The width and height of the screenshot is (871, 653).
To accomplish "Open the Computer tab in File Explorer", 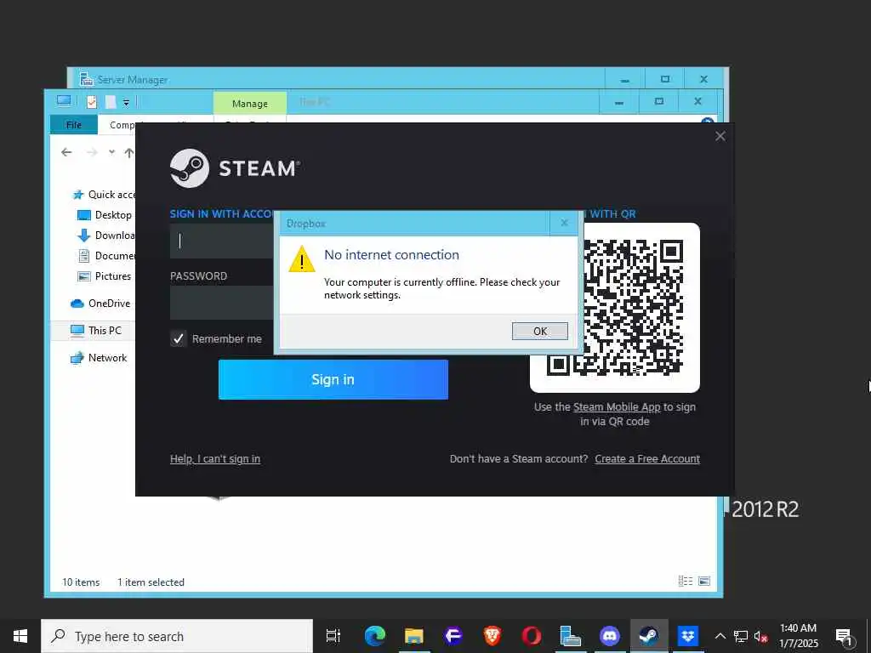I will (x=122, y=125).
